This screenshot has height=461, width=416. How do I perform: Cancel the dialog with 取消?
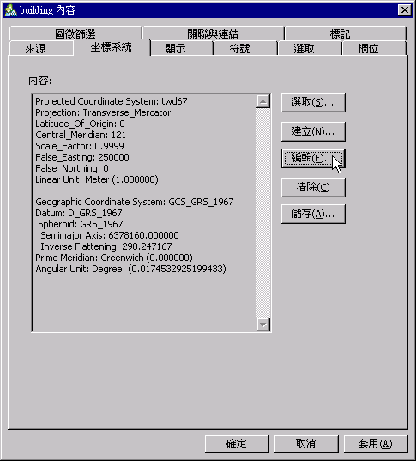point(306,444)
